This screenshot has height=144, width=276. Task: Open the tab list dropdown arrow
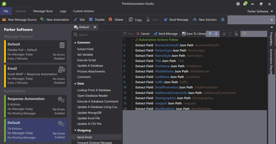[x=272, y=27]
